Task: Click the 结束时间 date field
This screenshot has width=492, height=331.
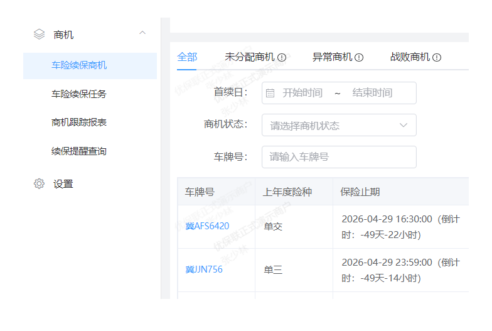Action: [372, 93]
